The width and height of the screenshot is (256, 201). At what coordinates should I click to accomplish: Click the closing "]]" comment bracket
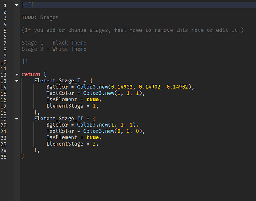coord(25,62)
